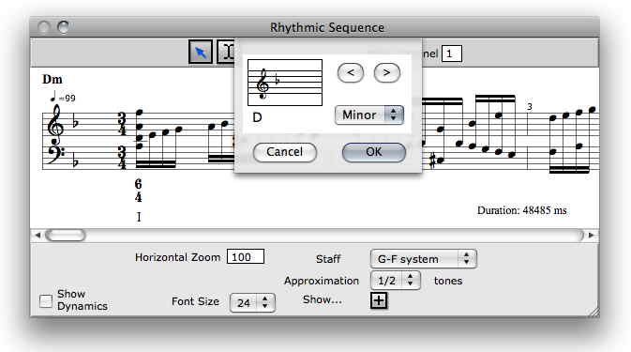Click the scroll left arrow

pos(37,235)
